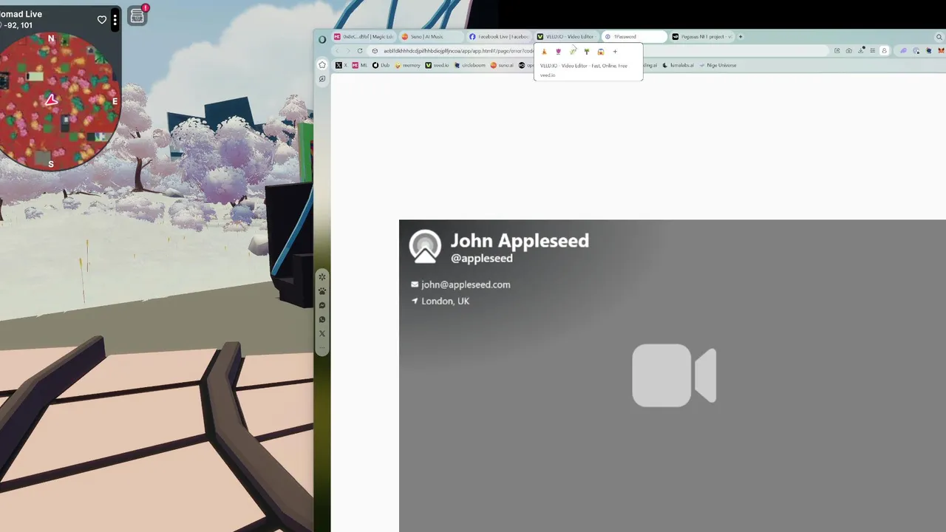The image size is (946, 532).
Task: Click the snapshot camera icon in toolbar
Action: pos(848,51)
